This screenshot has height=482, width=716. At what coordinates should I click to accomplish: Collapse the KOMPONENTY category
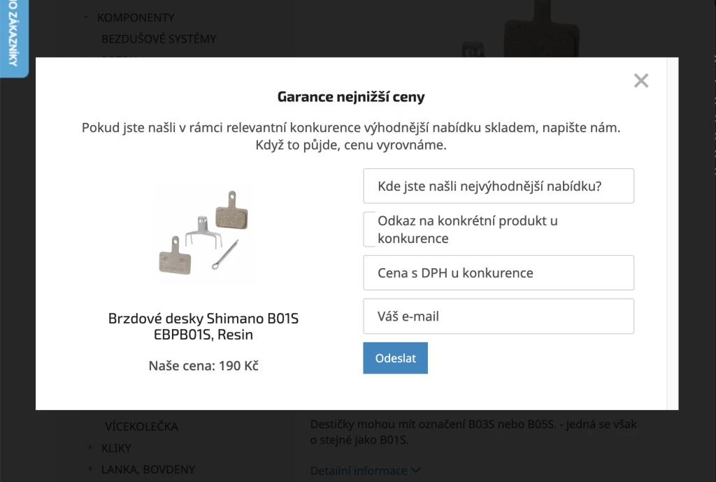86,17
